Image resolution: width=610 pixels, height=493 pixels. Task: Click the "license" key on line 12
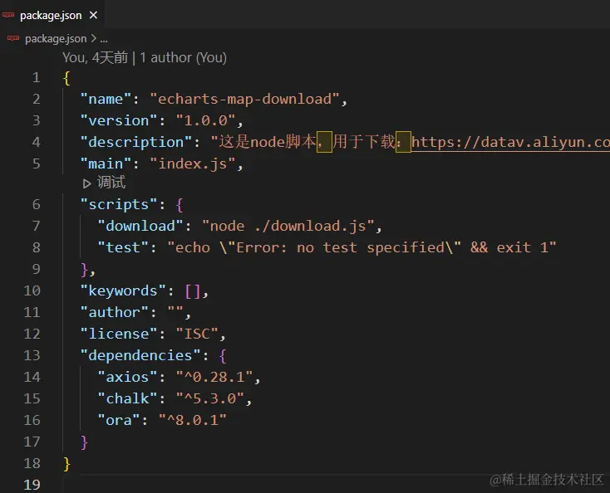click(x=119, y=334)
